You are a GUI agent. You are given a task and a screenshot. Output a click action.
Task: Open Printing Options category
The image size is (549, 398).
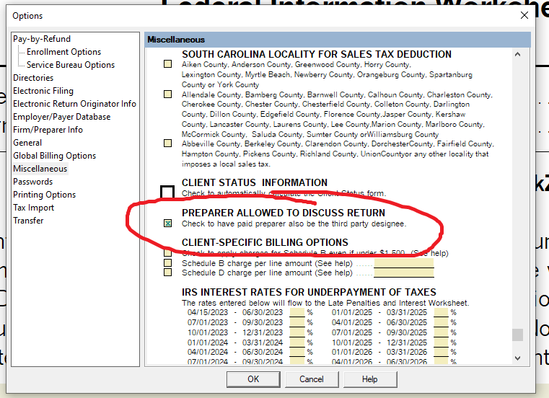pos(45,194)
